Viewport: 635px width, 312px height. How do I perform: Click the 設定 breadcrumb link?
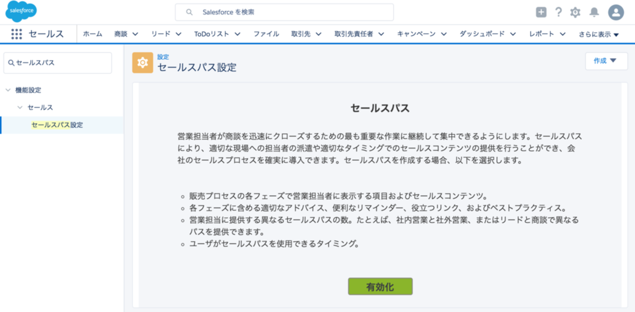click(x=163, y=57)
